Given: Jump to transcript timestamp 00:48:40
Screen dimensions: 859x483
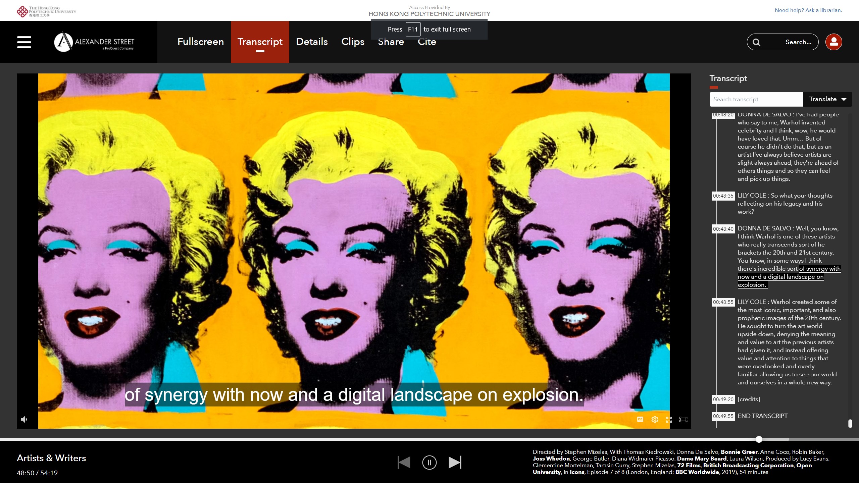Looking at the screenshot, I should [x=723, y=229].
